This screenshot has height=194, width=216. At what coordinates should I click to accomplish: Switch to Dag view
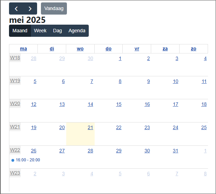(58, 31)
